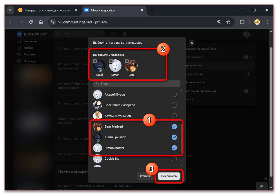The width and height of the screenshot is (278, 195).
Task: Select Андрей Буров's radio circle
Action: [174, 94]
